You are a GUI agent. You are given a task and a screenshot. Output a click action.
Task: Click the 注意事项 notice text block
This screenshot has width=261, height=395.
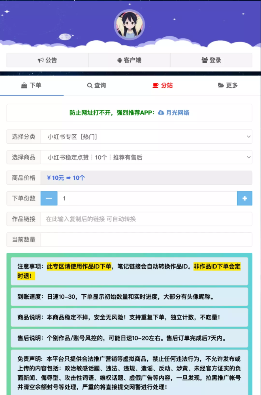tap(129, 271)
